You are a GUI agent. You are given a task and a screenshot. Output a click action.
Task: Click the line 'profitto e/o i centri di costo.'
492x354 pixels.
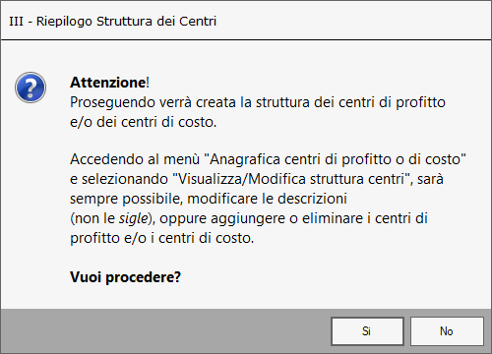tap(162, 238)
